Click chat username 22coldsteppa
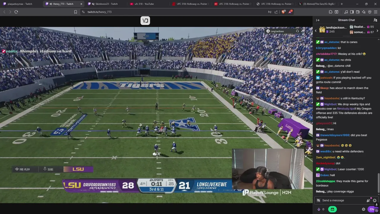The height and width of the screenshot is (214, 380). (325, 181)
